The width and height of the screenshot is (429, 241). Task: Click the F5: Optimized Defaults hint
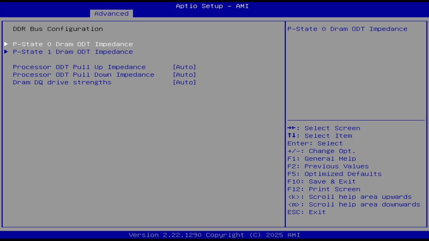(x=334, y=174)
